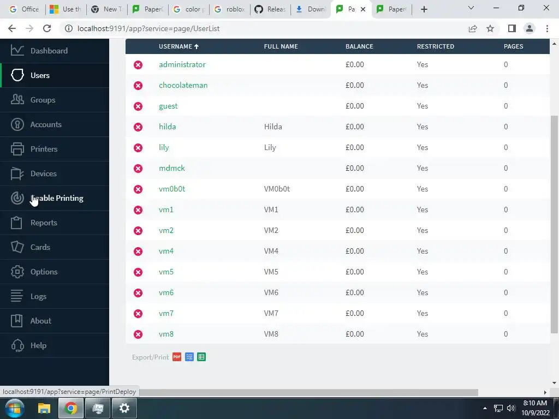Sort table by PAGES column

(x=513, y=46)
